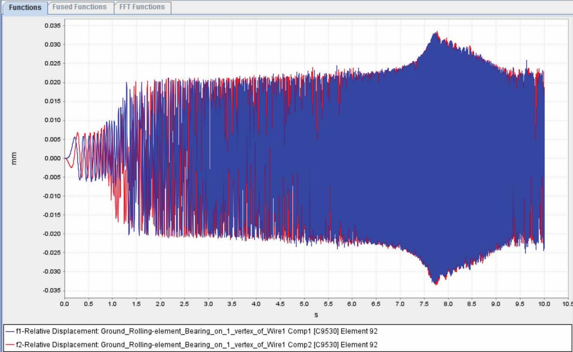Click the 2.5 tick on the x-axis
This screenshot has width=573, height=352.
coord(184,304)
